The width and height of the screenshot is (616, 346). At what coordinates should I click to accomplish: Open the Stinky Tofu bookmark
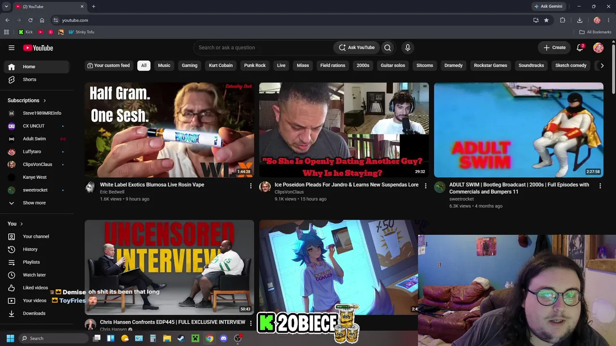click(81, 32)
